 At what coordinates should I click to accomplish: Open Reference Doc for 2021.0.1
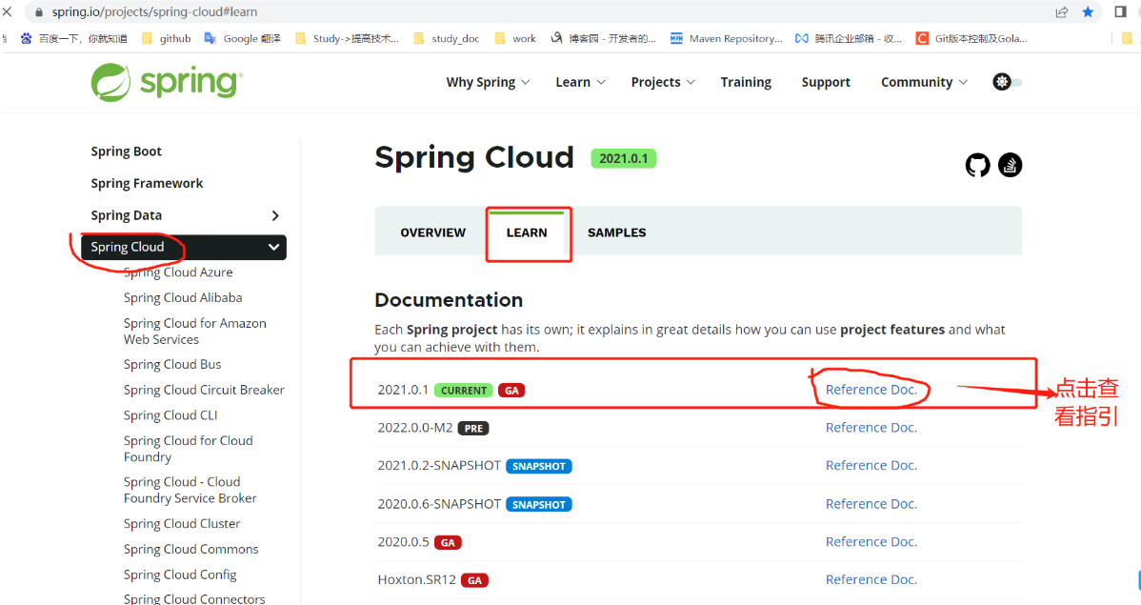pyautogui.click(x=871, y=390)
